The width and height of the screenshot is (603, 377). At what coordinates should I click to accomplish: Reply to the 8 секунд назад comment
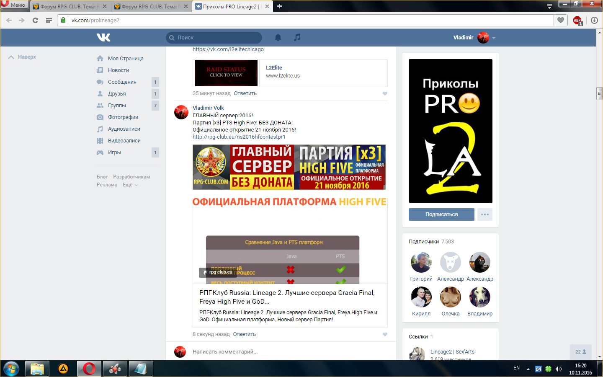tap(245, 334)
